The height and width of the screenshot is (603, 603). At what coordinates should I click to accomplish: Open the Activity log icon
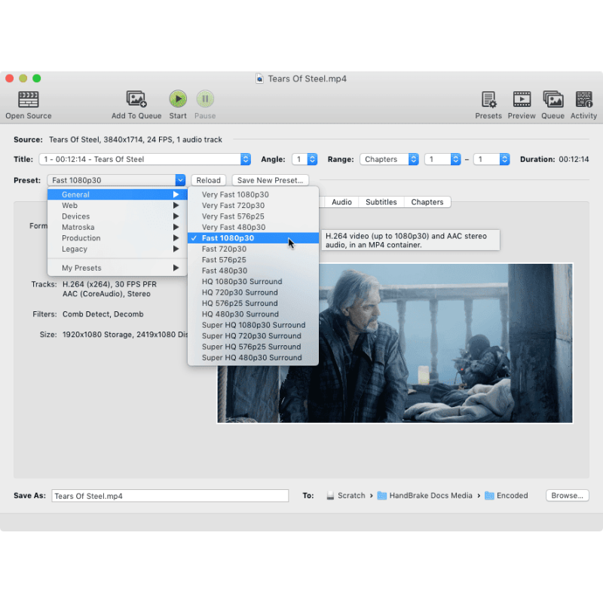(583, 99)
